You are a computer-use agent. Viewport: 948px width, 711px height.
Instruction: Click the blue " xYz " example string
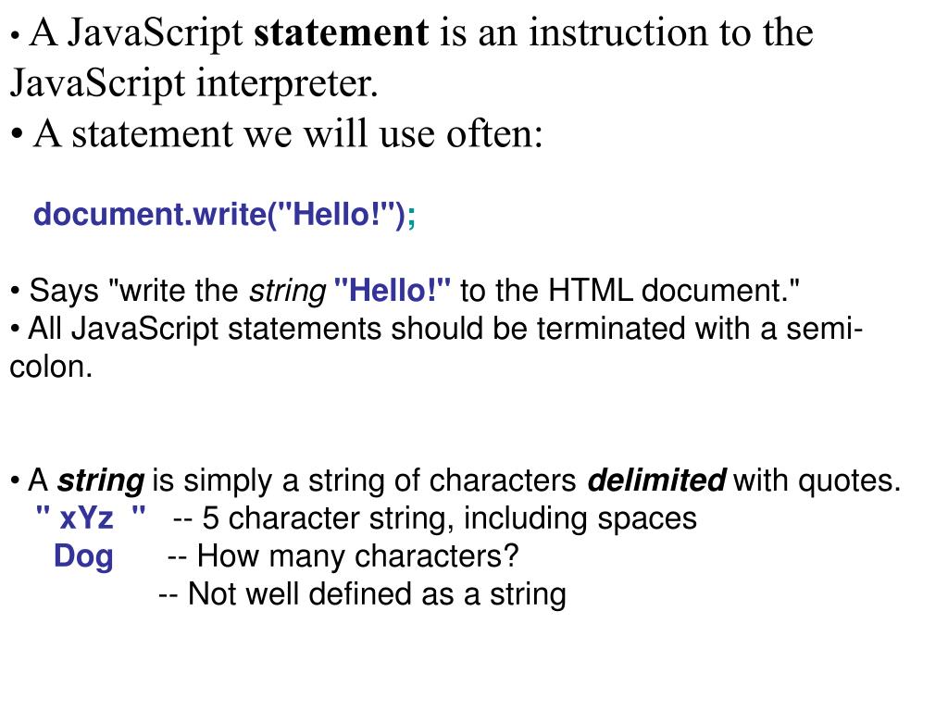pos(91,518)
